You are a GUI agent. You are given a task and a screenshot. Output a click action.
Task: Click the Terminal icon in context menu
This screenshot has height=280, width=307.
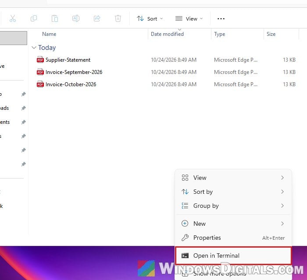(x=185, y=255)
